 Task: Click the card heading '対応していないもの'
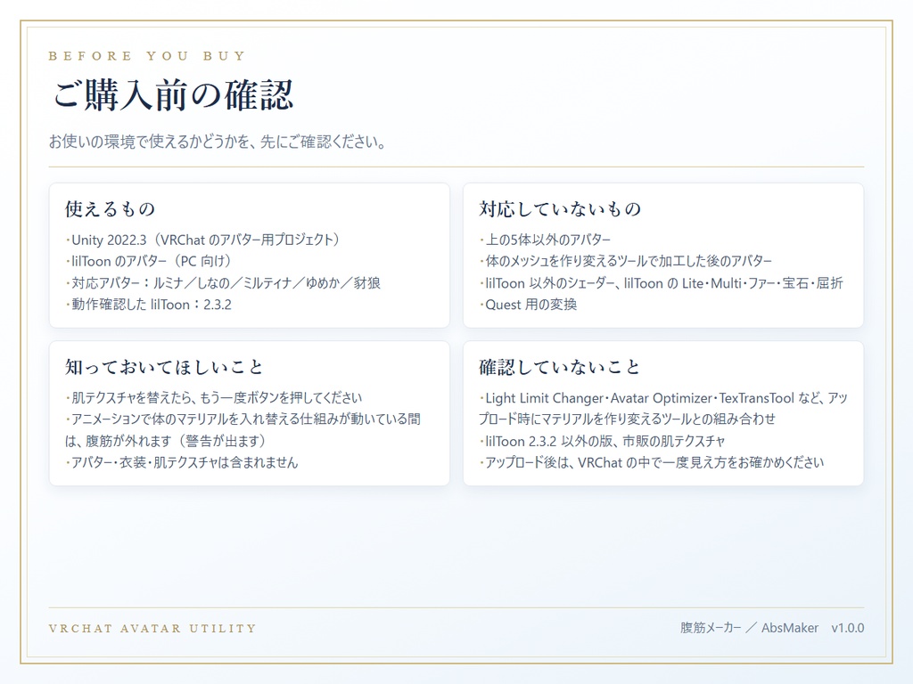coord(560,208)
